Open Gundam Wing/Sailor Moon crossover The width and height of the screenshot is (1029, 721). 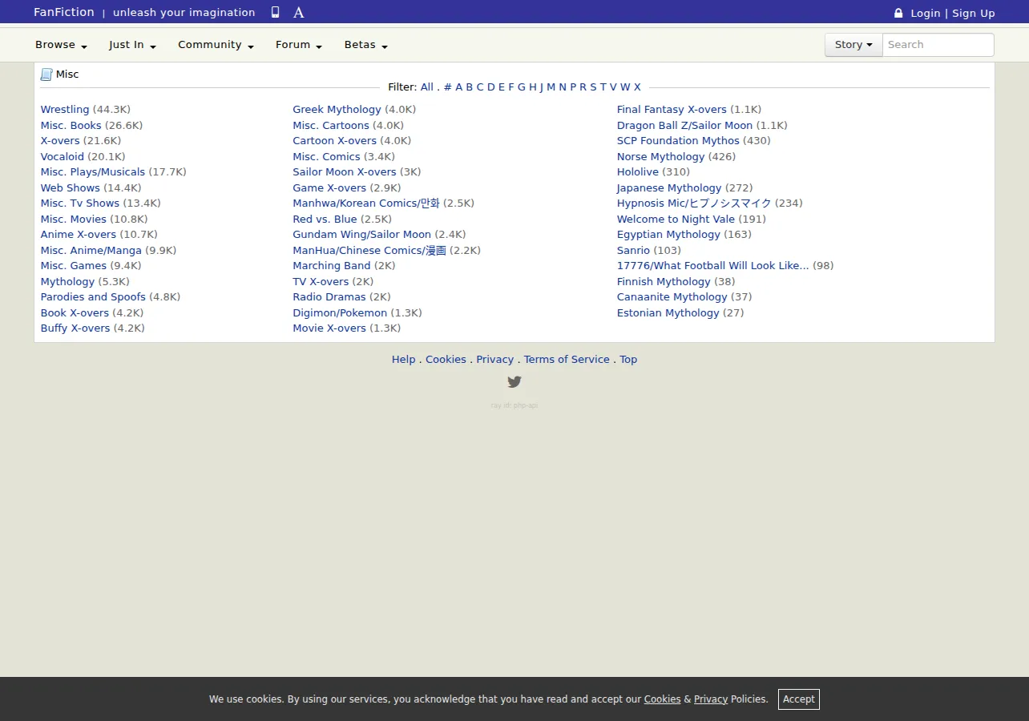[361, 235]
